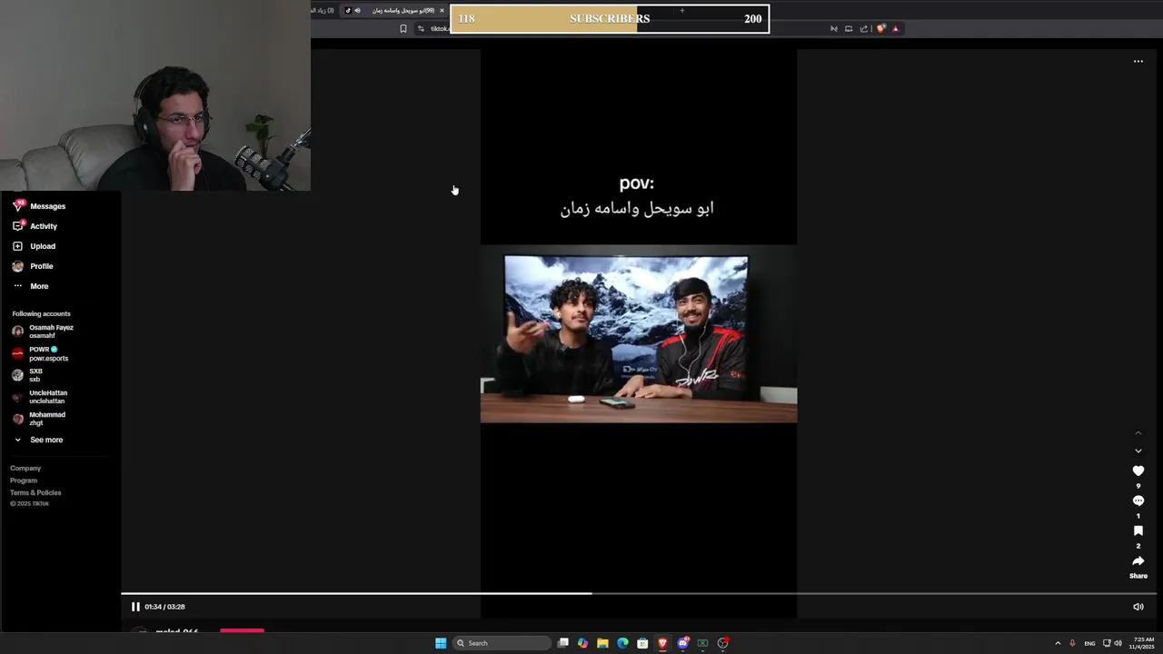
Task: Open Microsoft Store from taskbar
Action: [x=642, y=643]
